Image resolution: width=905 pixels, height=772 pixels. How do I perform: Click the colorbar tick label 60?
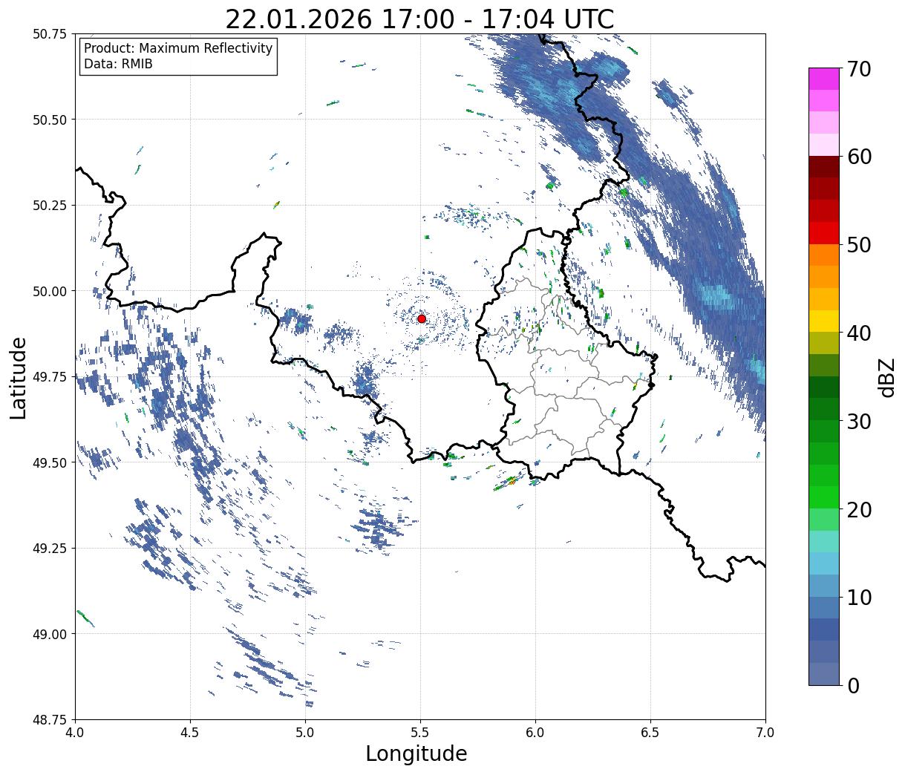[x=859, y=157]
